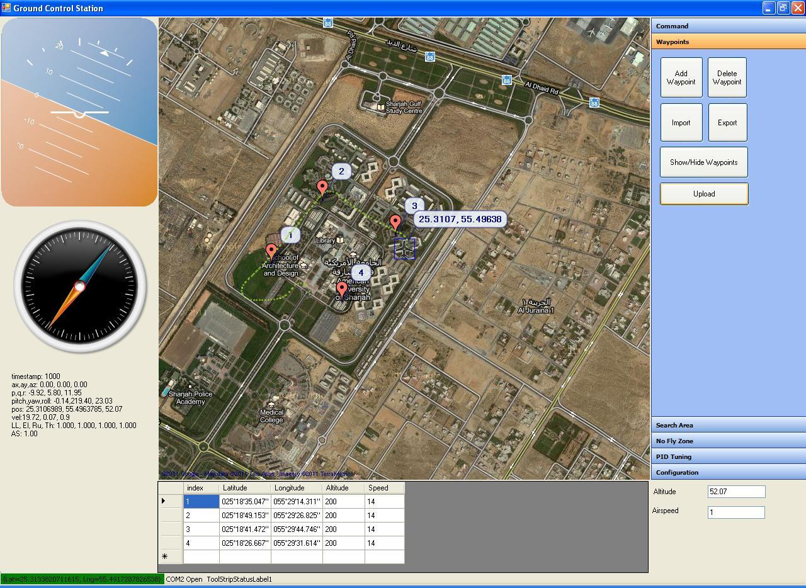Switch to the Configuration section
This screenshot has width=806, height=588.
click(728, 473)
